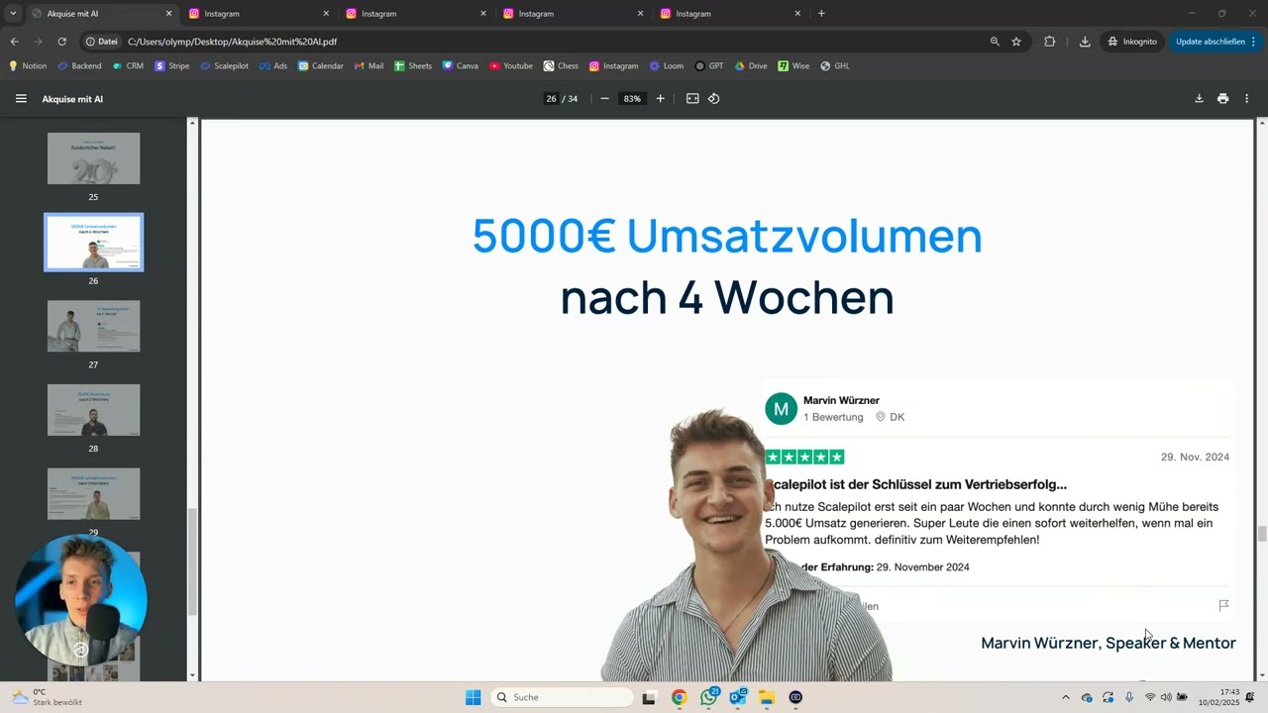Switch to the third Instagram tab

pyautogui.click(x=575, y=14)
